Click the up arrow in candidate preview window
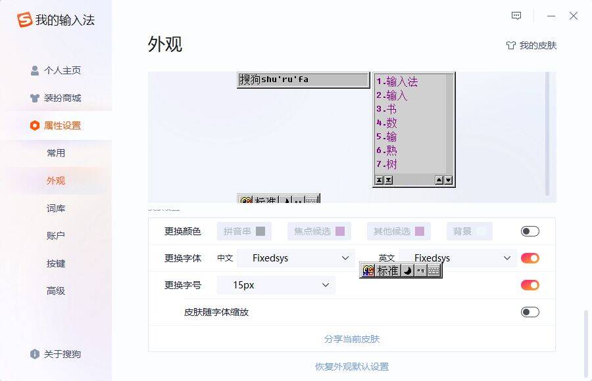592x381 pixels. coord(439,180)
